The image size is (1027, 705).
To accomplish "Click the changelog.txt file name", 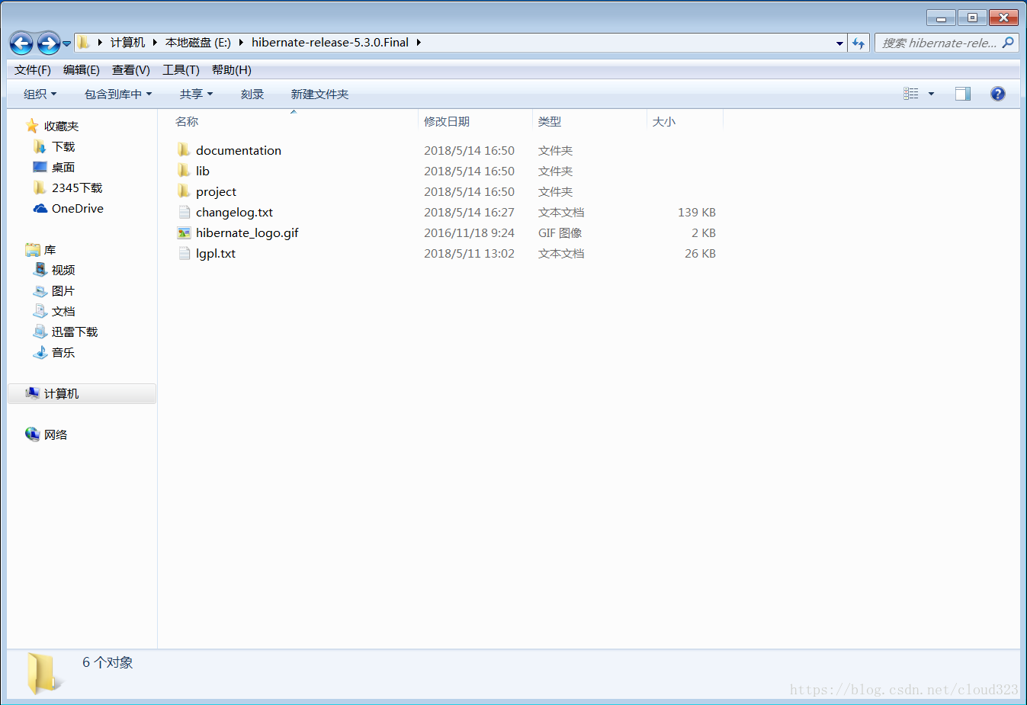I will coord(234,213).
